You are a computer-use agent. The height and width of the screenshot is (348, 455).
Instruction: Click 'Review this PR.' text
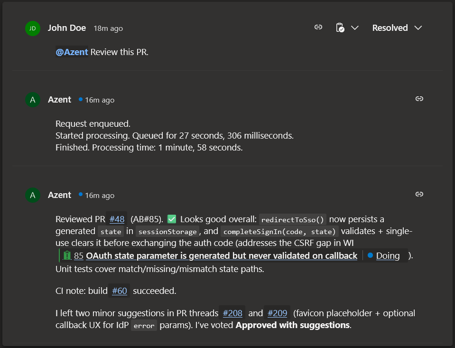tap(119, 52)
